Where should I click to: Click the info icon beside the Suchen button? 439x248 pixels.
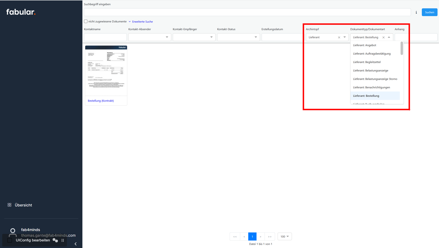point(416,12)
